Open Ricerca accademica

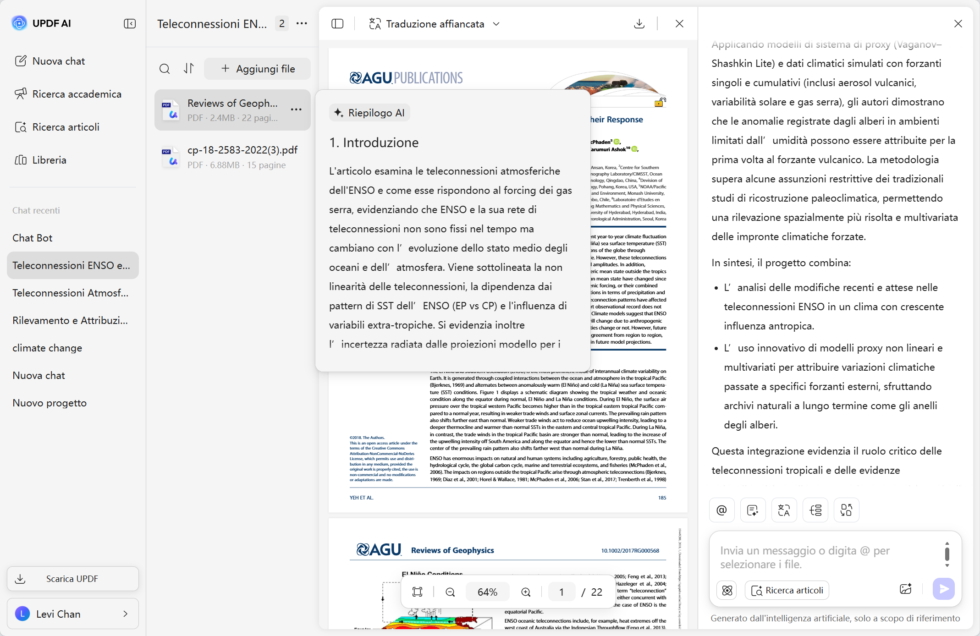(x=68, y=94)
